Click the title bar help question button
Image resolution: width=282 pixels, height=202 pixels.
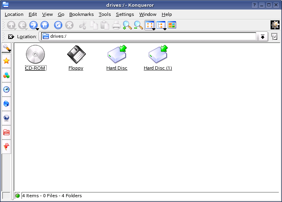pyautogui.click(x=254, y=5)
